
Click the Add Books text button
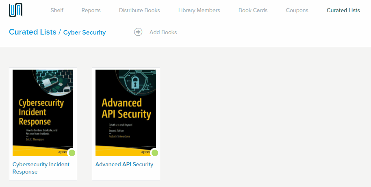(x=163, y=32)
